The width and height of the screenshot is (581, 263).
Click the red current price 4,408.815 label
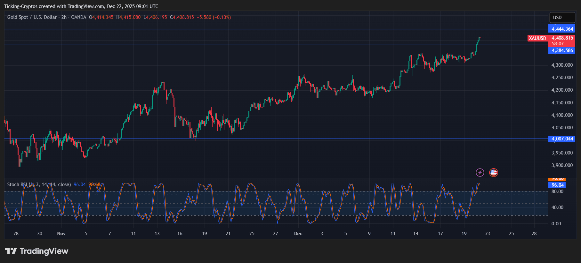click(562, 38)
